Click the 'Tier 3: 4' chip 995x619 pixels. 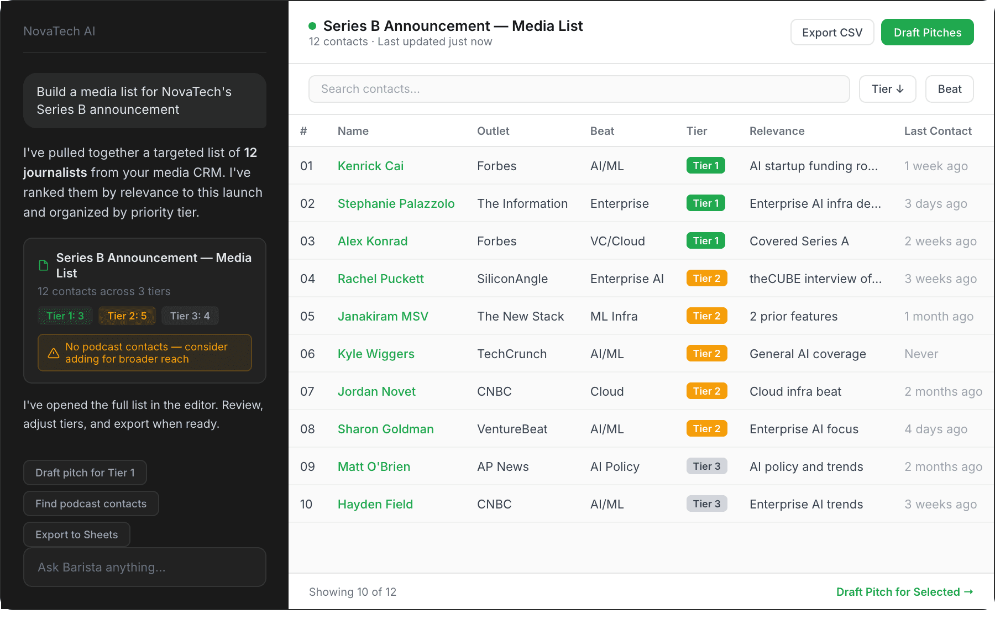[190, 316]
